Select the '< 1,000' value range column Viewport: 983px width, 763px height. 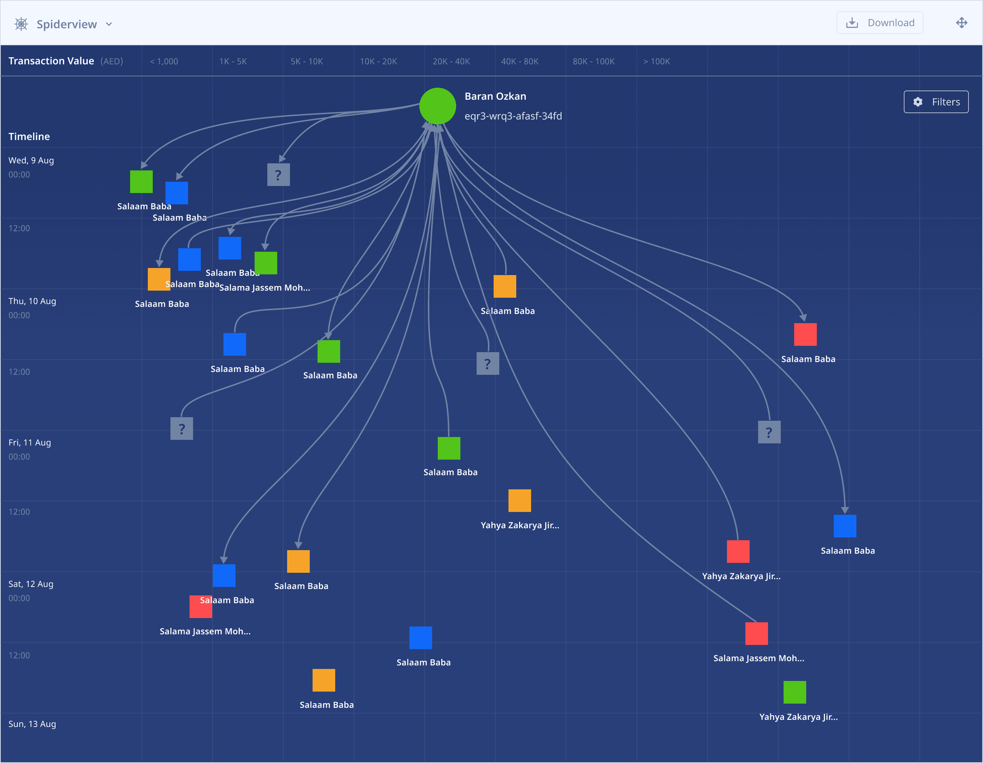click(x=164, y=62)
